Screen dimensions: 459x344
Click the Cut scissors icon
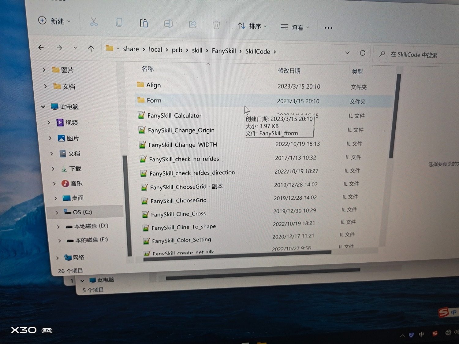click(94, 22)
